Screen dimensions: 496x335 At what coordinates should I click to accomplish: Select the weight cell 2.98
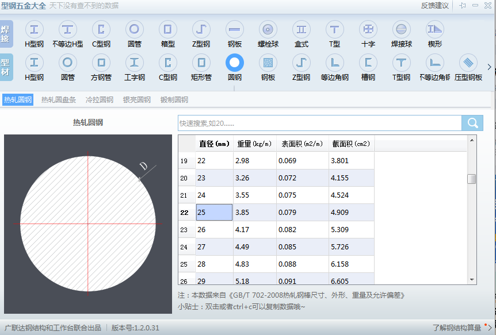255,161
